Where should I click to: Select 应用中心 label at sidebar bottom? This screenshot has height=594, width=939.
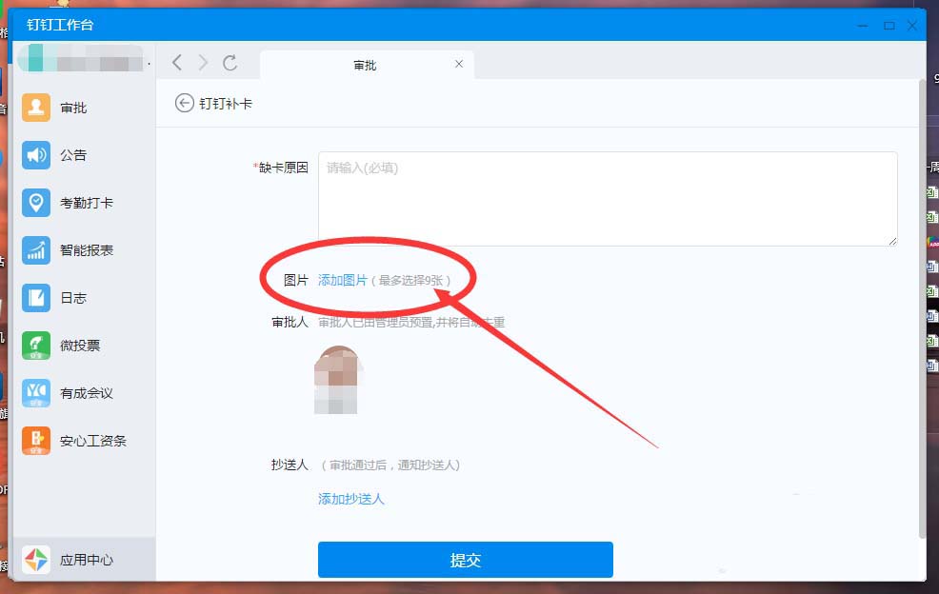click(x=87, y=560)
